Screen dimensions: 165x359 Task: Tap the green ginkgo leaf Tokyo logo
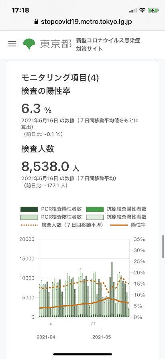(29, 44)
